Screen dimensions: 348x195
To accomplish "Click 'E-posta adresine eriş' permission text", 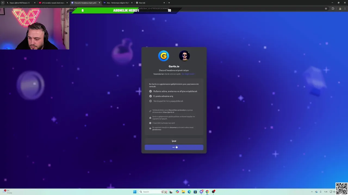I will click(163, 96).
